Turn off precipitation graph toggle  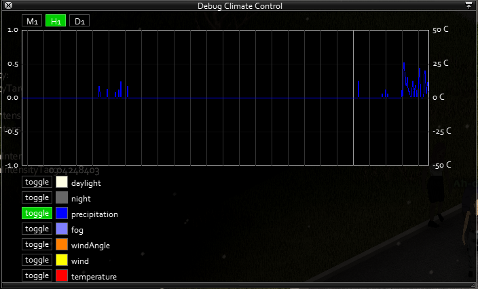(37, 213)
